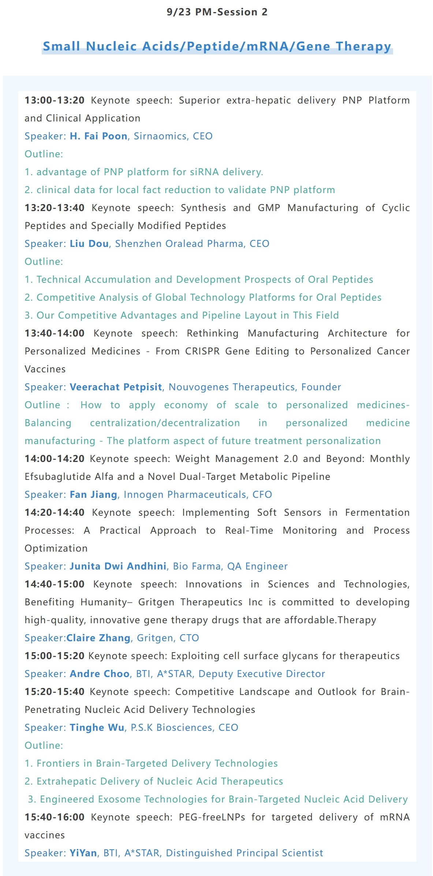Open speaker Junita Dwi Andhini
Viewport: 433px width, 876px height.
[x=118, y=566]
